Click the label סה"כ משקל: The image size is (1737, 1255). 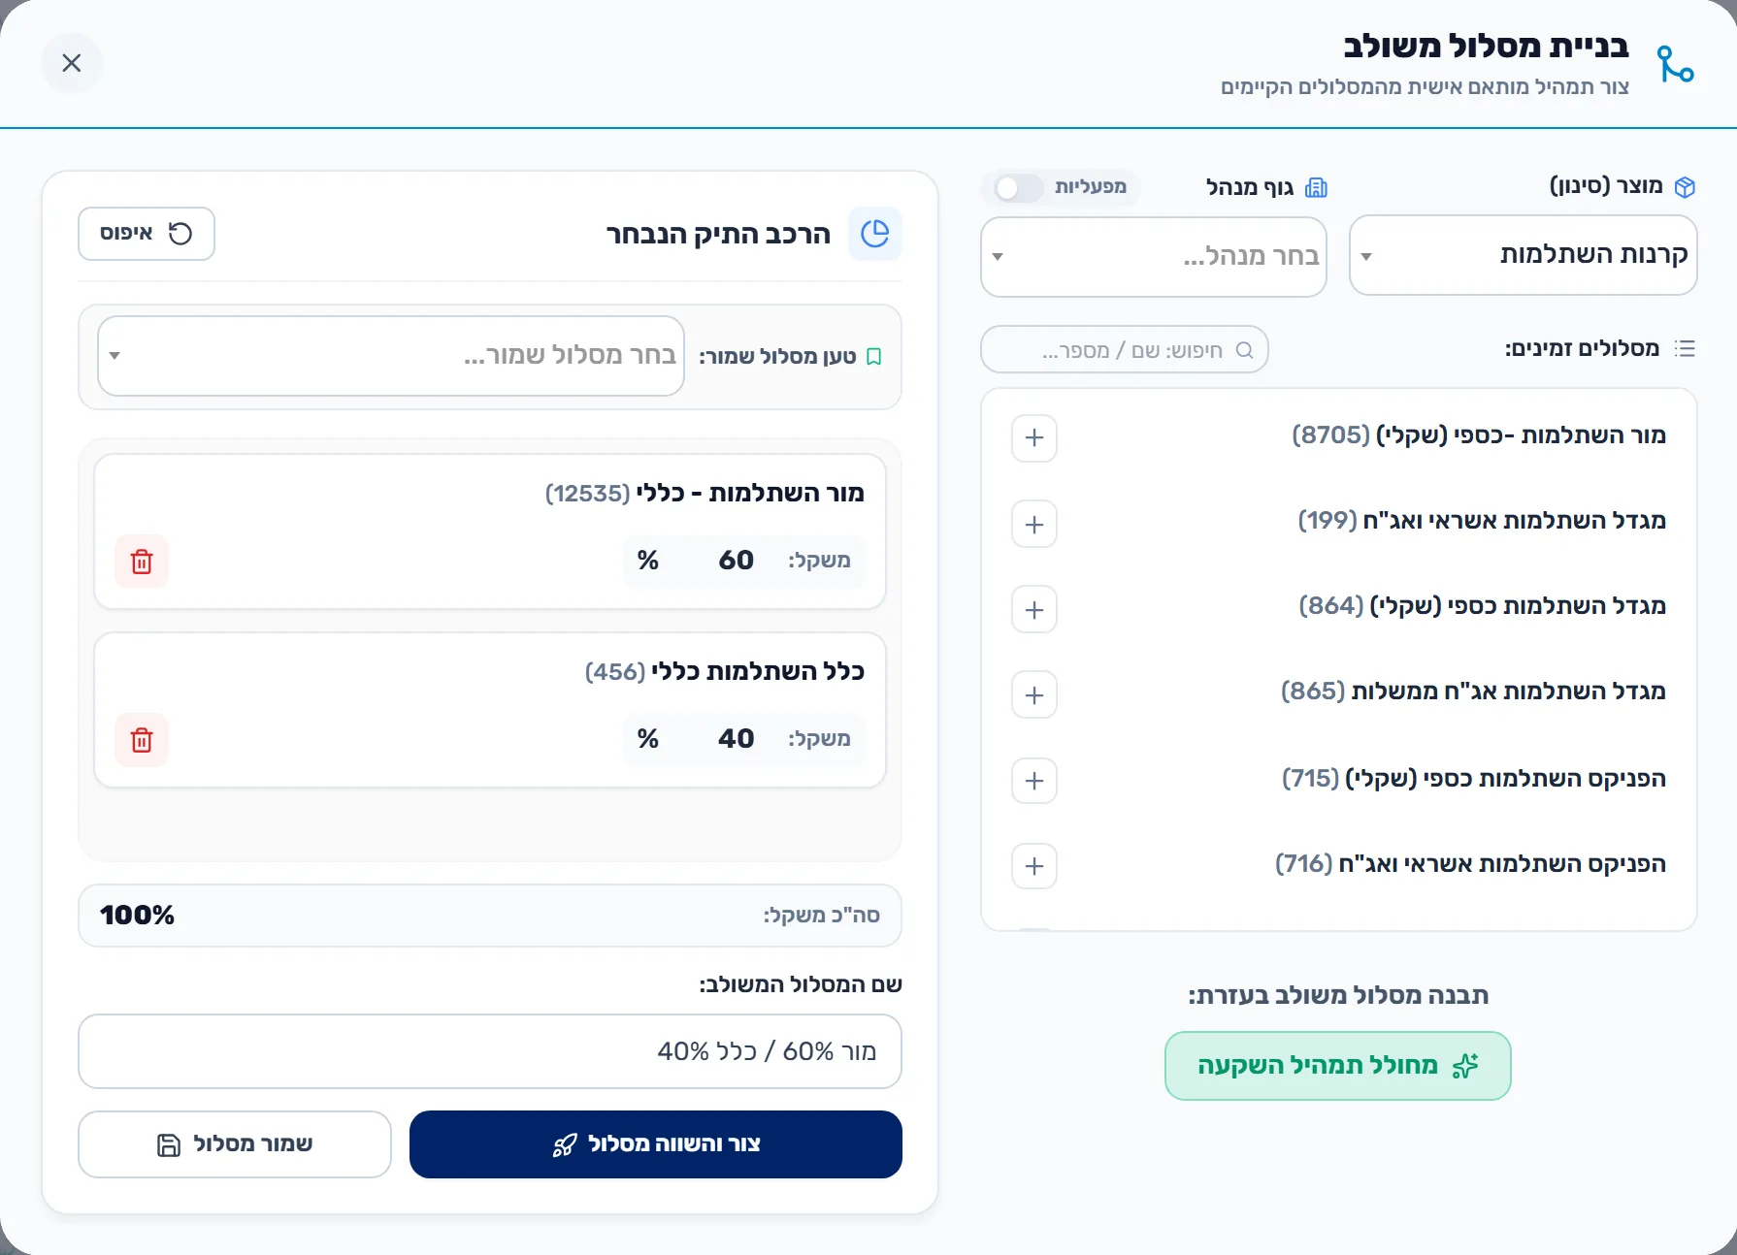(x=822, y=916)
